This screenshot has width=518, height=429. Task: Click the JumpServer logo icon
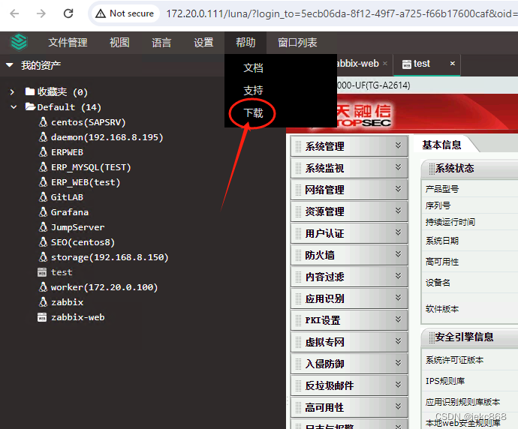click(19, 42)
